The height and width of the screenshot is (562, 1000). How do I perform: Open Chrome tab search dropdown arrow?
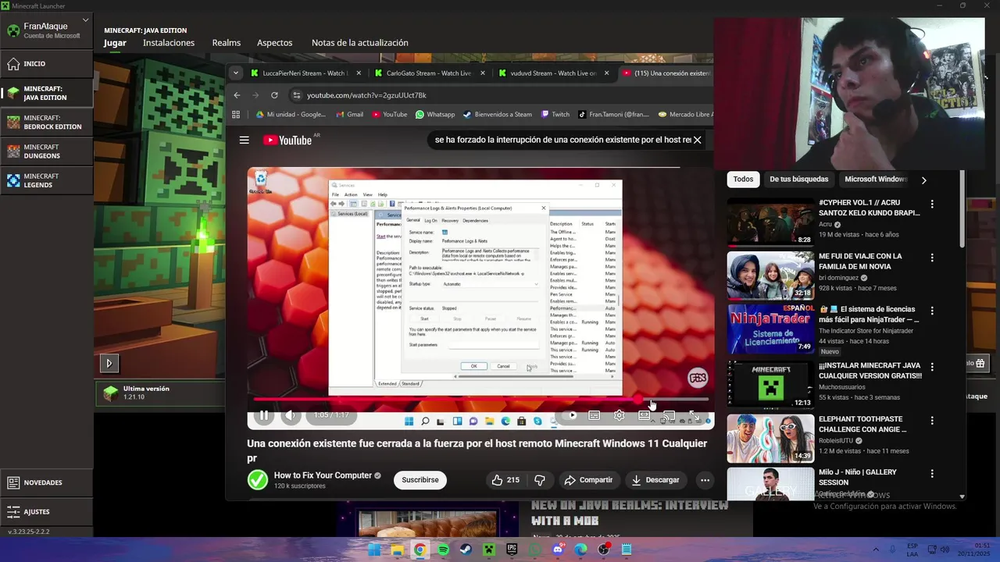click(x=236, y=73)
